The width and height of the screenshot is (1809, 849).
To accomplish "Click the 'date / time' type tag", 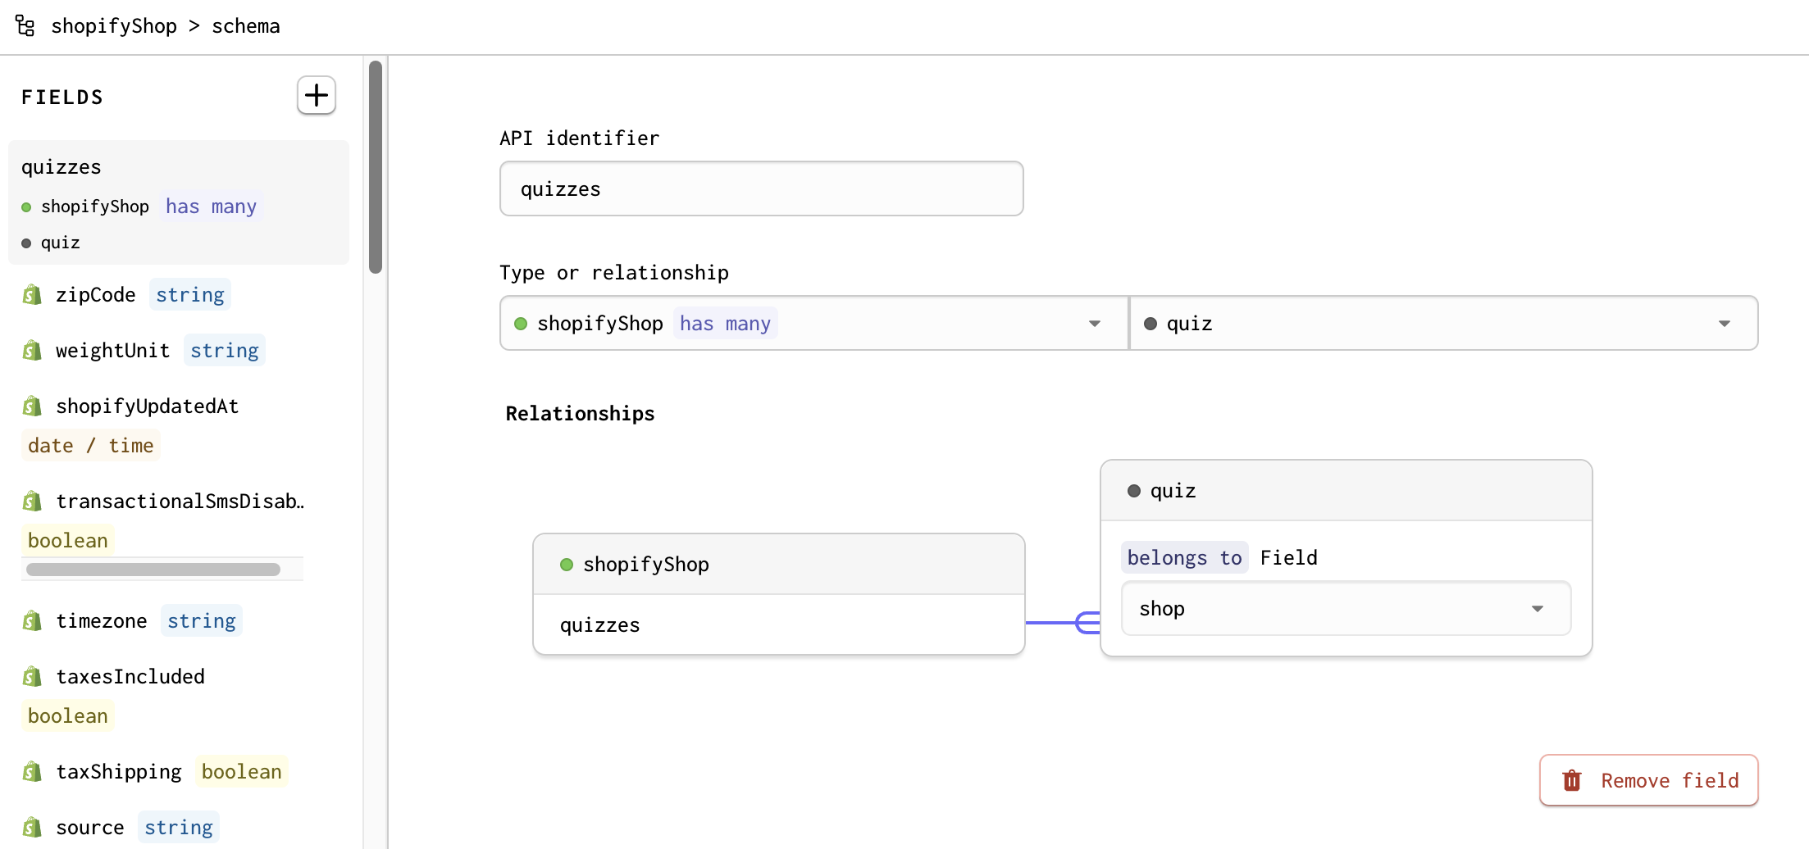I will (90, 446).
